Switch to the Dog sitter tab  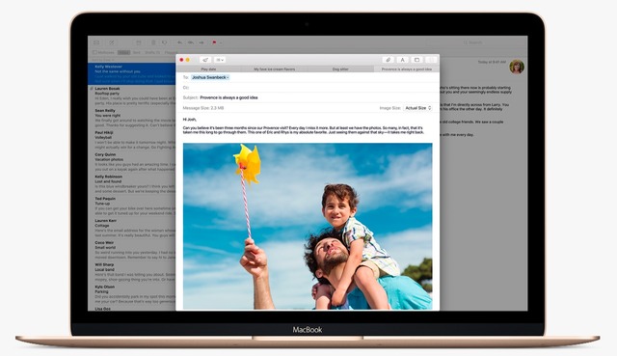coord(340,68)
